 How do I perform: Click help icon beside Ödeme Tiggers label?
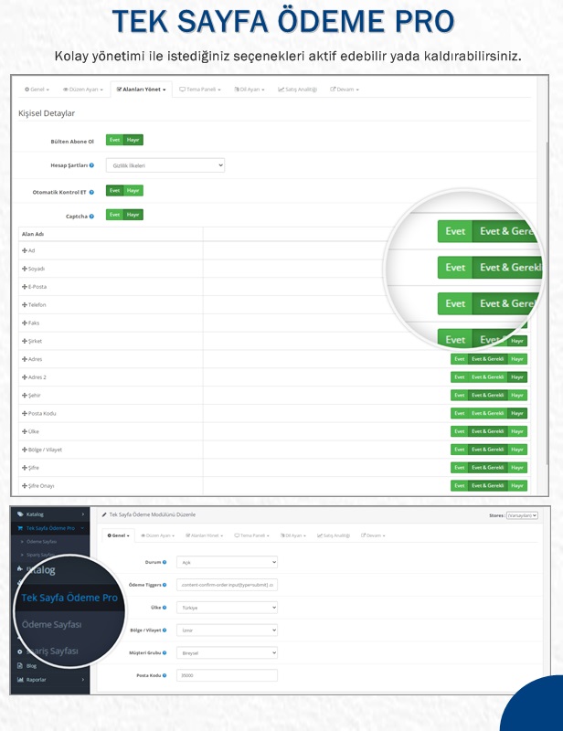165,585
